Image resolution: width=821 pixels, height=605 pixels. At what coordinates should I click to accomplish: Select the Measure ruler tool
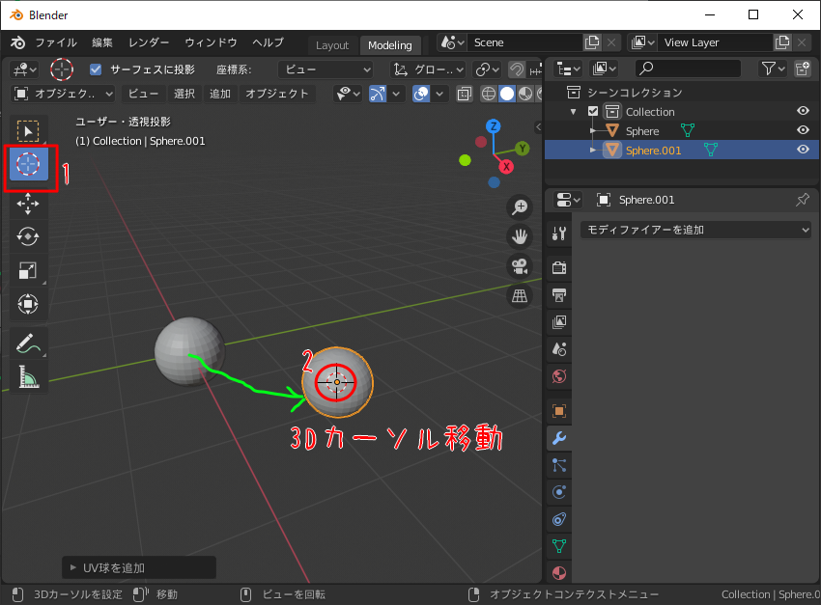pyautogui.click(x=28, y=376)
